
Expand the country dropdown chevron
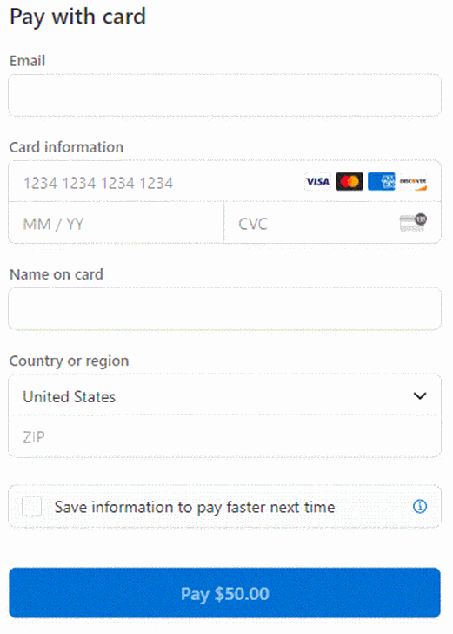coord(420,396)
